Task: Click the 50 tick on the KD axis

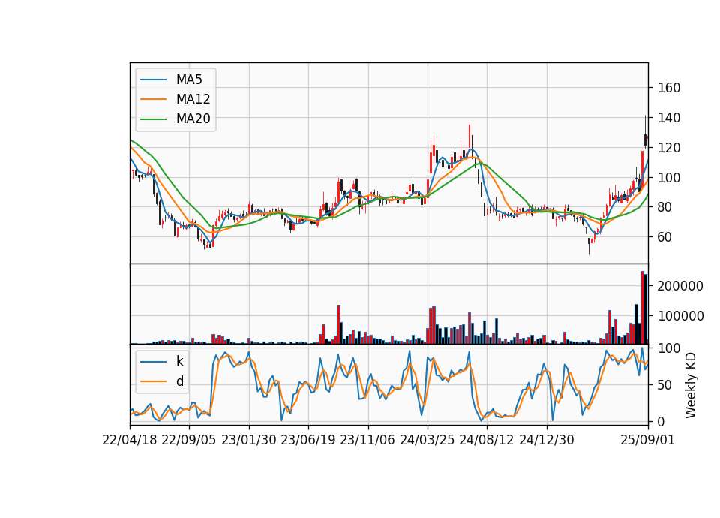Action: [x=665, y=385]
